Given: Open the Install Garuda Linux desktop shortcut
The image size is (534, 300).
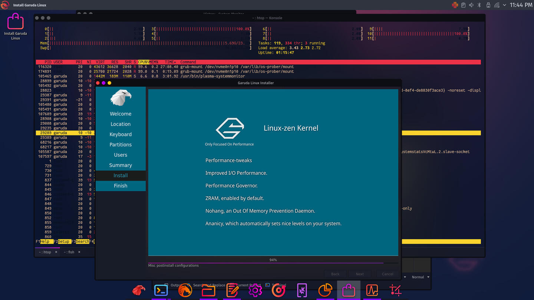Looking at the screenshot, I should coord(16,26).
